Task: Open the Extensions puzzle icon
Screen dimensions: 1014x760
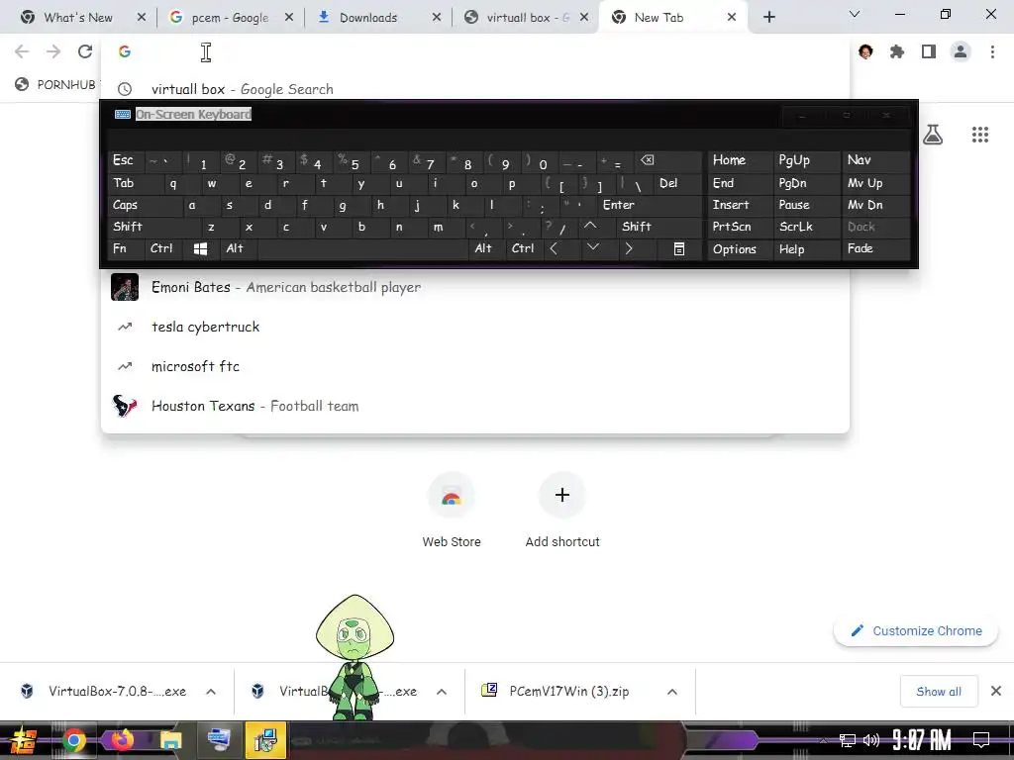Action: tap(896, 51)
